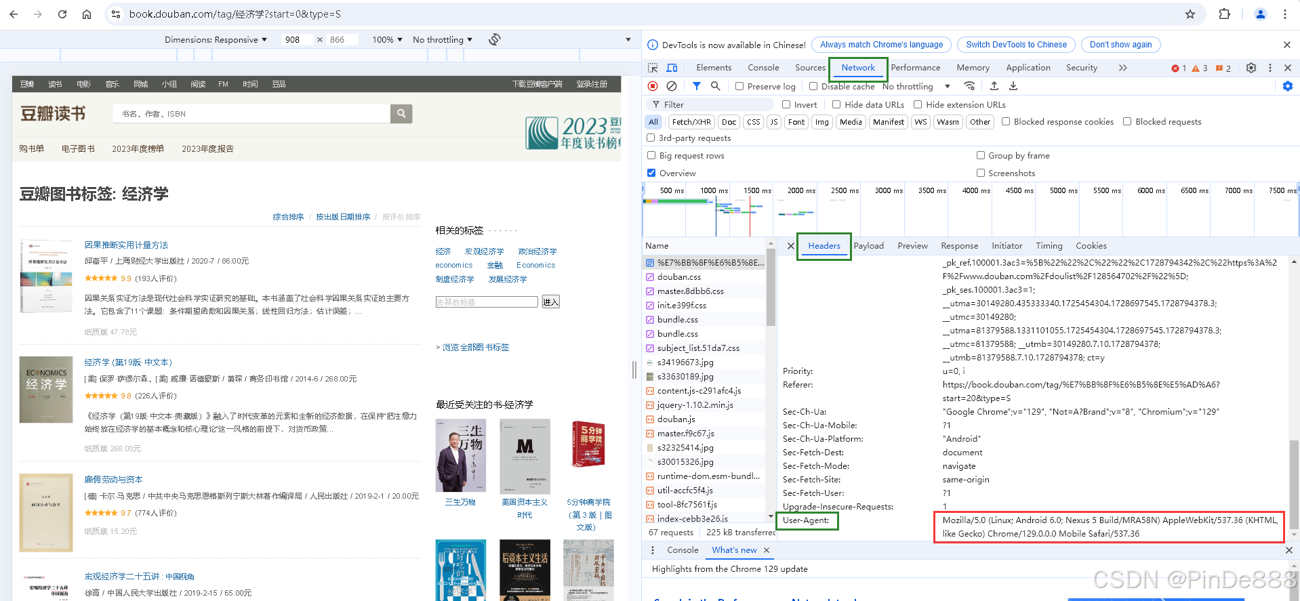Open the drawer three-dot menu
Viewport: 1300px width, 601px height.
coord(653,550)
